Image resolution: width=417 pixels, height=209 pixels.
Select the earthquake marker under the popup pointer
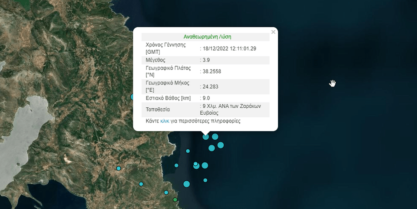(206, 137)
